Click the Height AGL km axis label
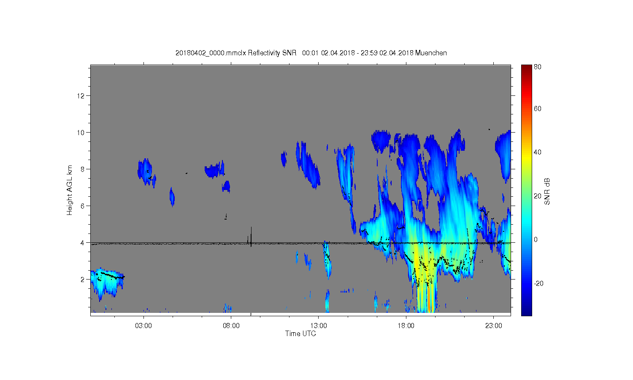 (x=69, y=190)
